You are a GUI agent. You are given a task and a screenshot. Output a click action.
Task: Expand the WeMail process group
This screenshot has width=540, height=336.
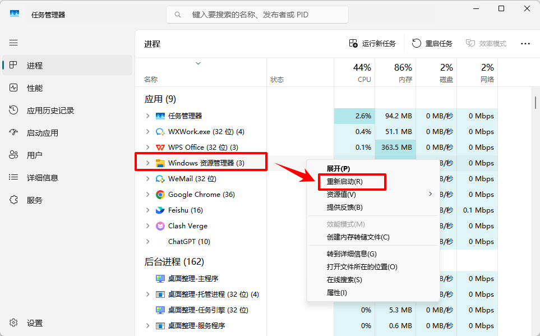147,178
